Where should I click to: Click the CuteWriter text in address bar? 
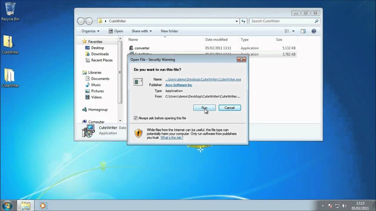[x=117, y=21]
